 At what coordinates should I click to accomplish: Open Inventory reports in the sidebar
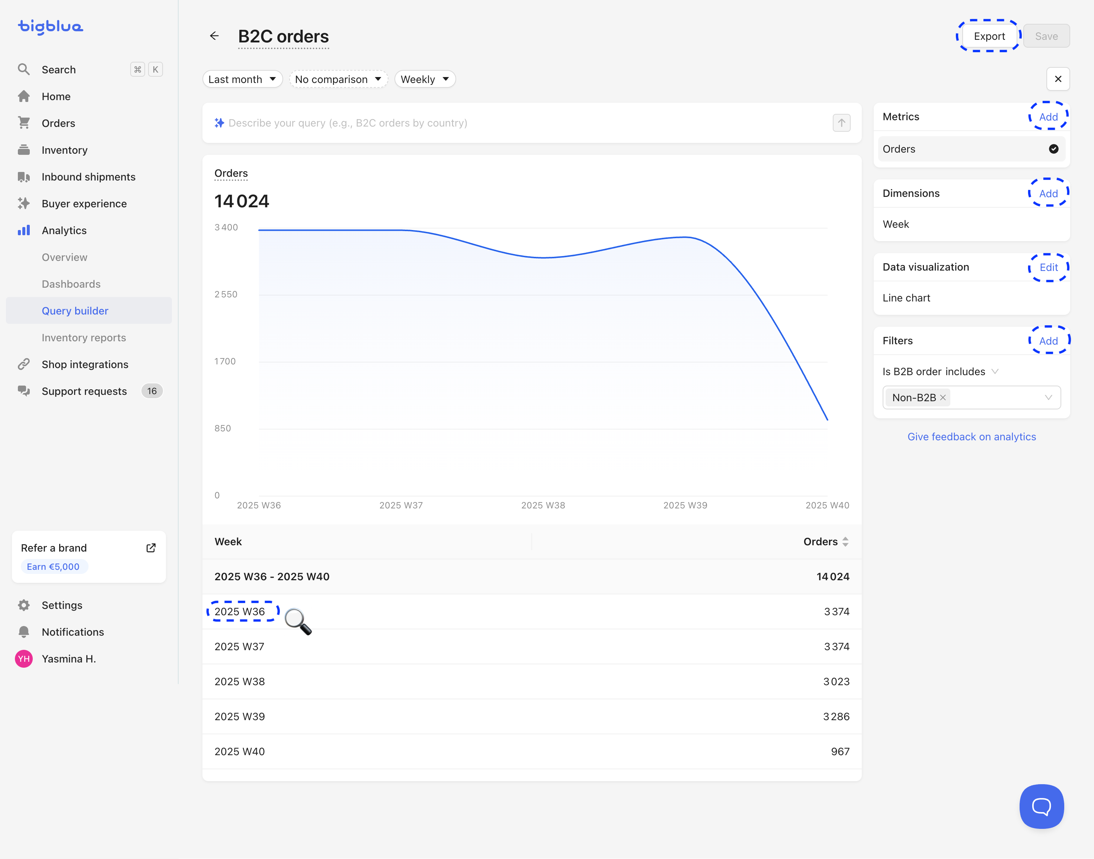tap(83, 338)
